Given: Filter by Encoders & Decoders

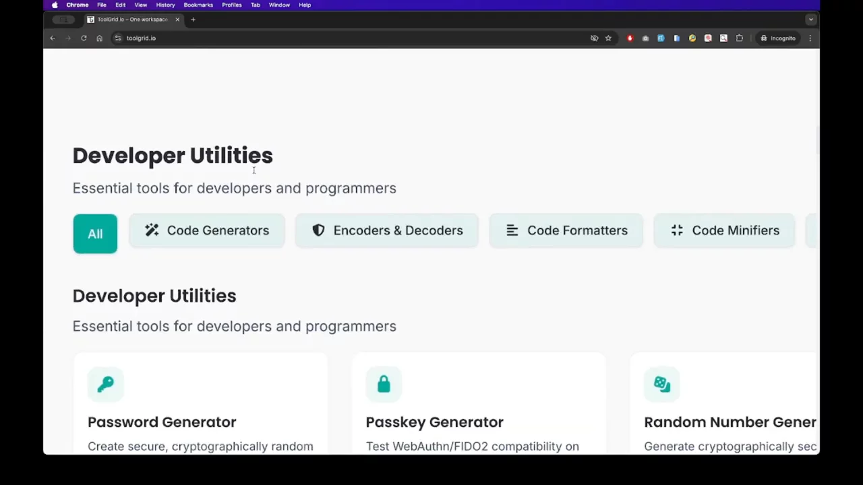Looking at the screenshot, I should 387,230.
